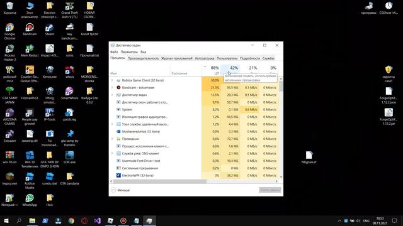Select the Mem Reduct desktop icon
The height and width of the screenshot is (226, 403).
30,51
